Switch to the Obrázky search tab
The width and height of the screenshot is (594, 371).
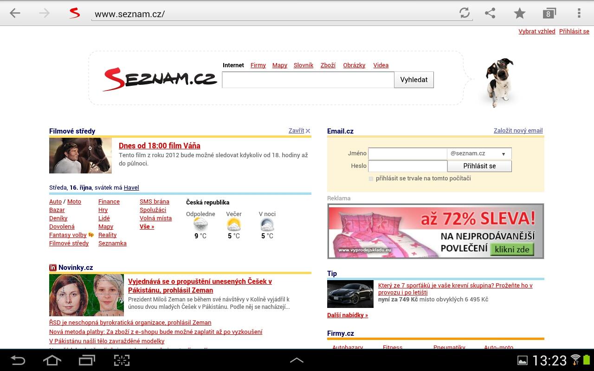click(x=354, y=65)
